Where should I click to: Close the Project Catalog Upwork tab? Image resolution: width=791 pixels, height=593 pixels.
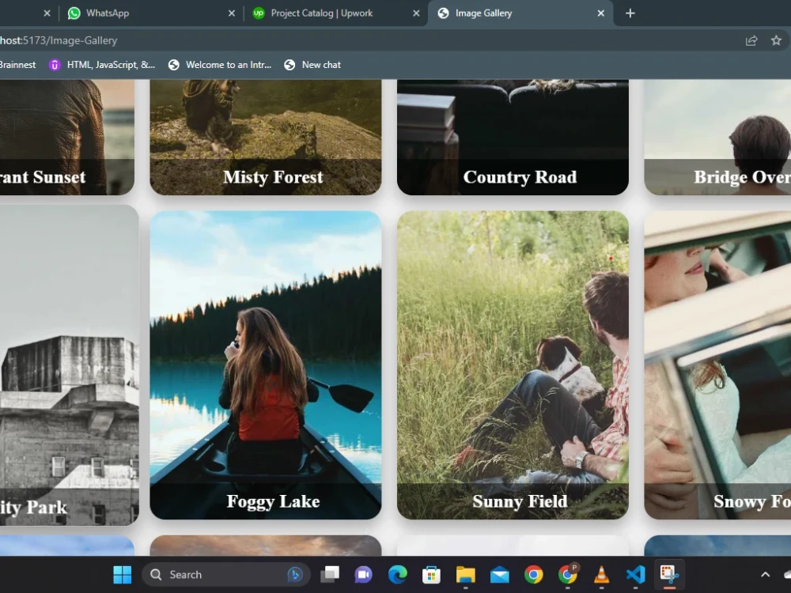[x=416, y=13]
